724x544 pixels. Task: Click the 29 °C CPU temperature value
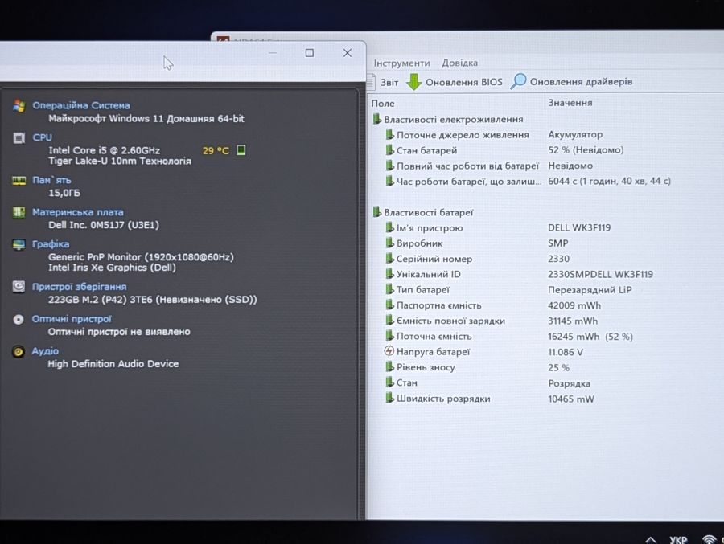pos(216,150)
